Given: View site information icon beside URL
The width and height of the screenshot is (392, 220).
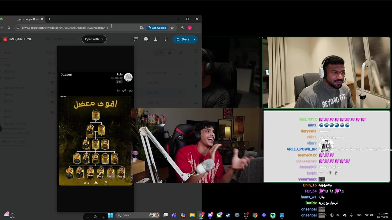Looking at the screenshot, I should [17, 28].
